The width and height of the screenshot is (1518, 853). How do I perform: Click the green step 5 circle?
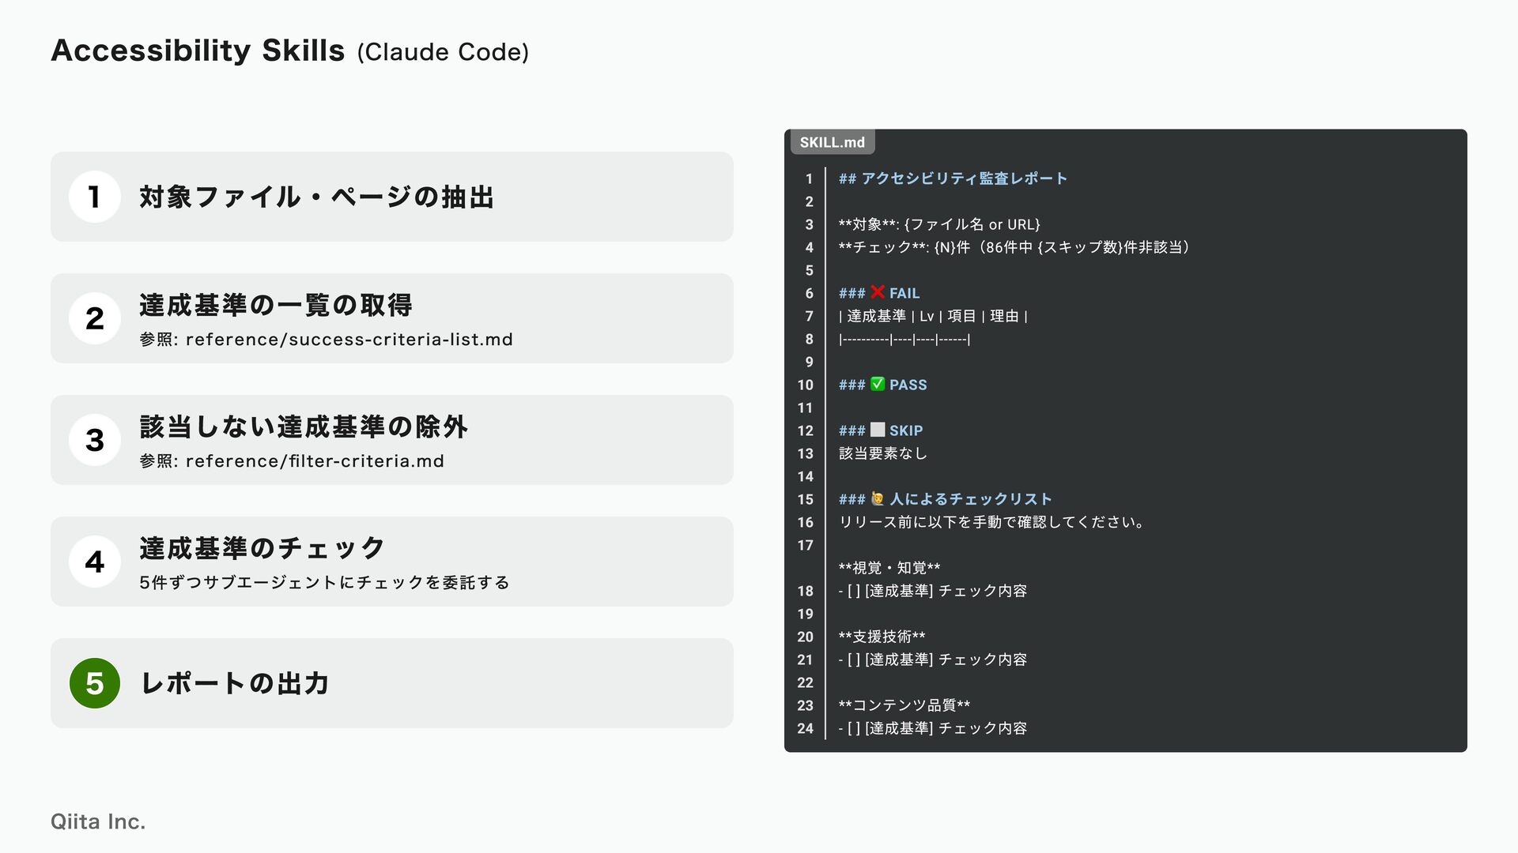pos(94,683)
